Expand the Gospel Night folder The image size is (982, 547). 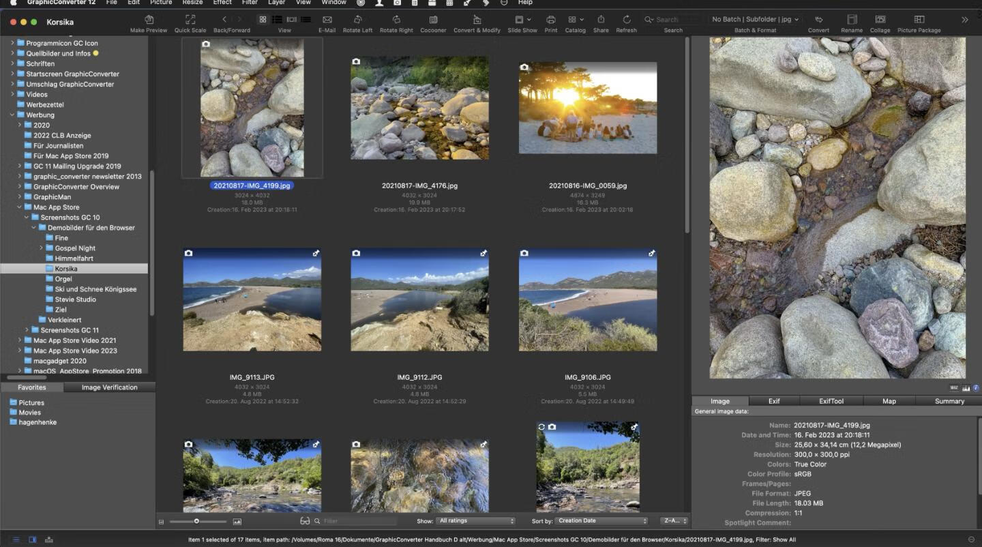41,248
